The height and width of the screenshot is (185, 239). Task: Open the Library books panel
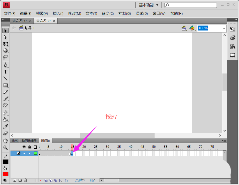pos(232,46)
